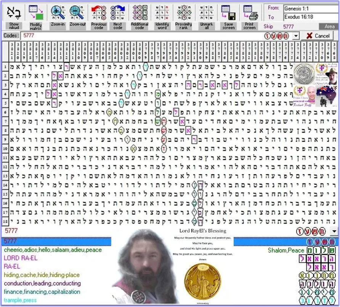The image size is (340, 307).
Task: Activate the Identify word tool
Action: (162, 13)
